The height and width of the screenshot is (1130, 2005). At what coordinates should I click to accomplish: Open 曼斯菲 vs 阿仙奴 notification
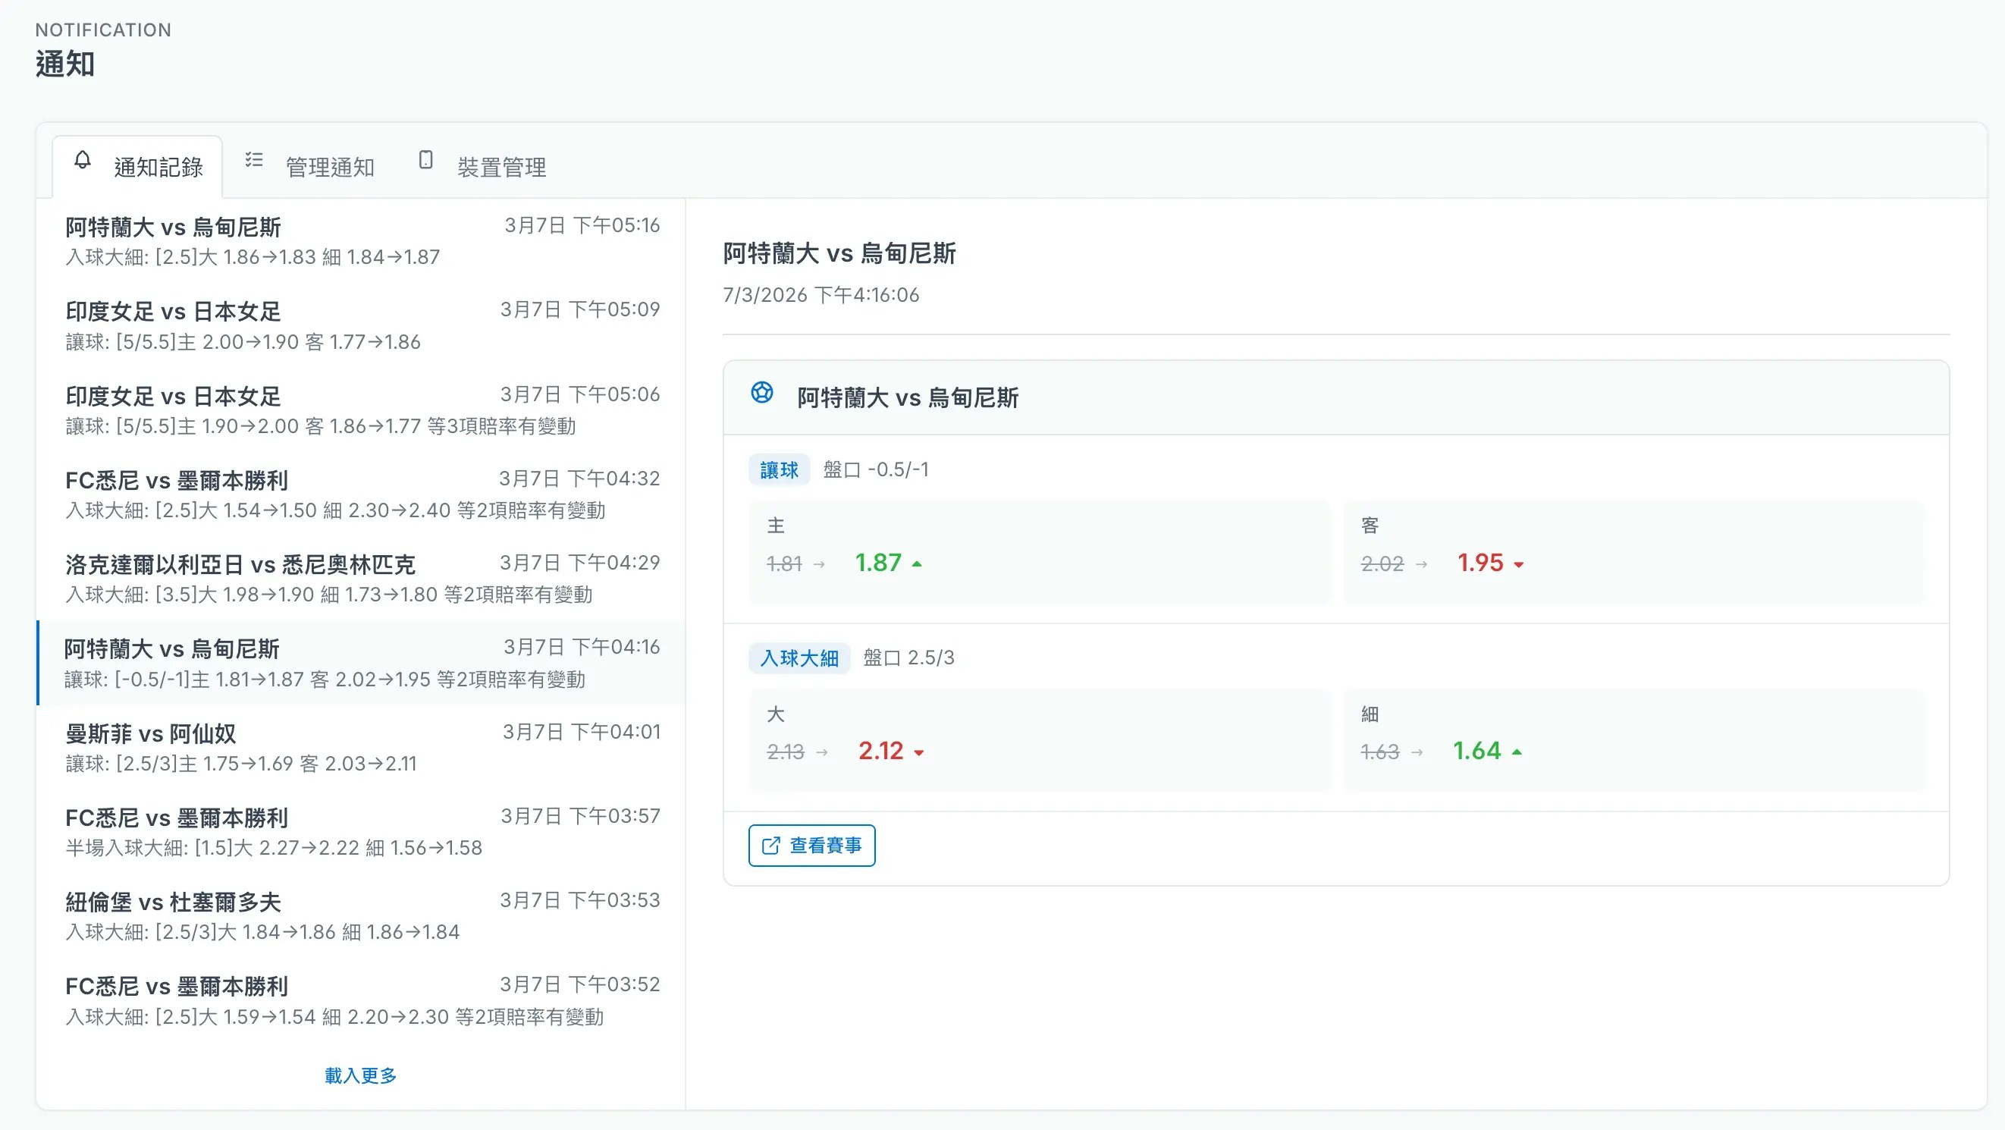(x=362, y=747)
